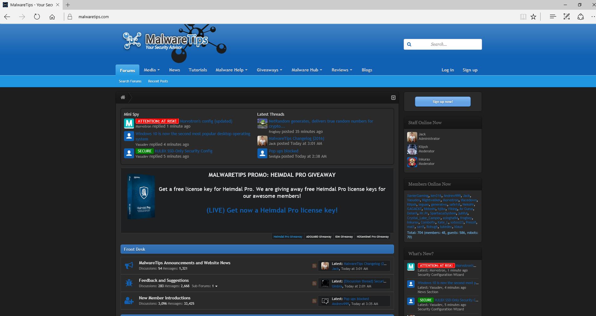Open the Tutorials section

tap(198, 70)
